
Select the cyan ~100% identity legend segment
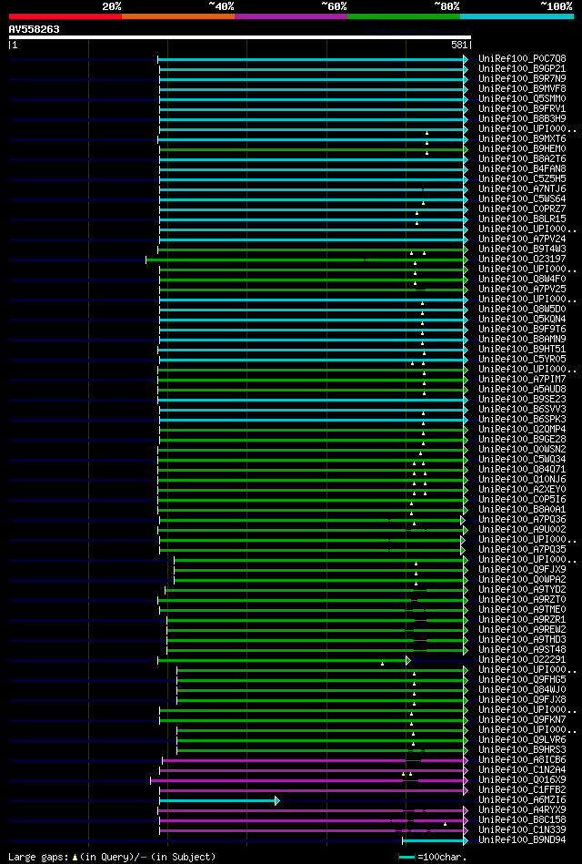click(517, 16)
